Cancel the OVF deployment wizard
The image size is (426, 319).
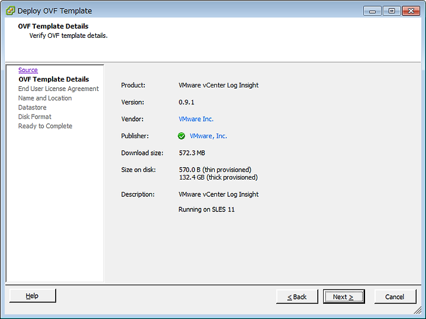click(395, 297)
